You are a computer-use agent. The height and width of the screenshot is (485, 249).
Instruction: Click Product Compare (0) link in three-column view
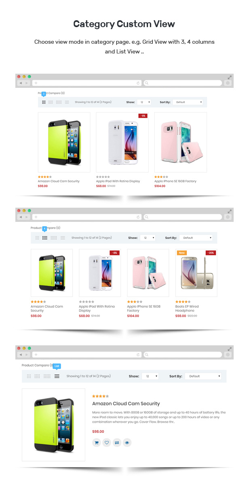point(51,93)
